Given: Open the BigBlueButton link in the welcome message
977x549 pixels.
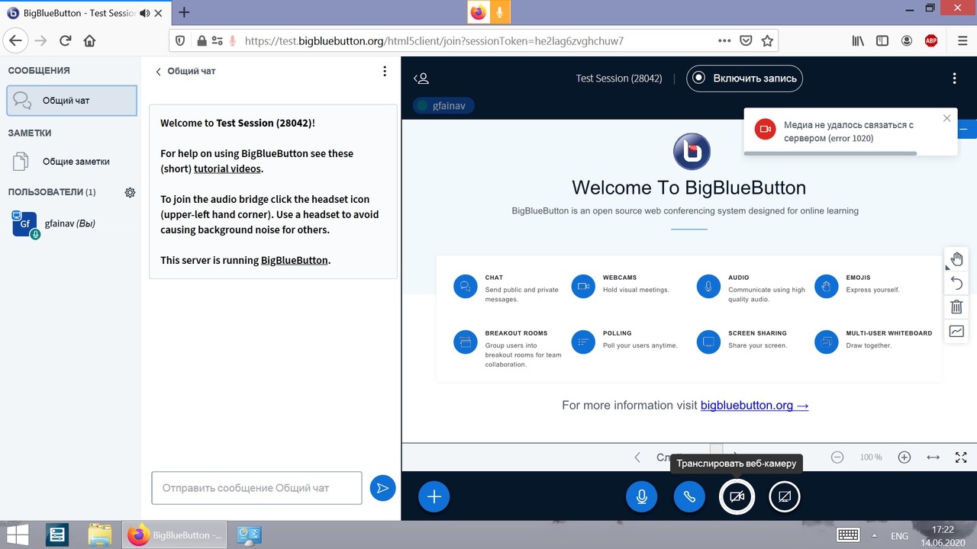Looking at the screenshot, I should point(295,260).
